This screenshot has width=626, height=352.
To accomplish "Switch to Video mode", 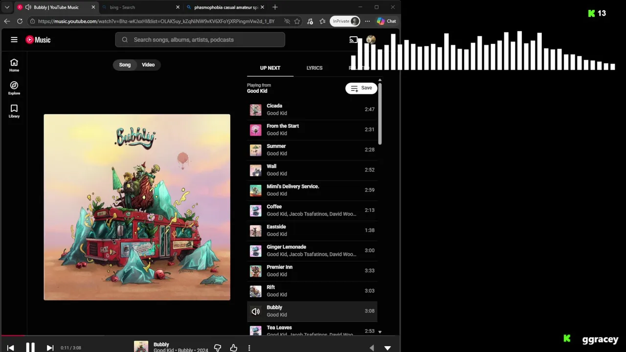I will click(148, 65).
